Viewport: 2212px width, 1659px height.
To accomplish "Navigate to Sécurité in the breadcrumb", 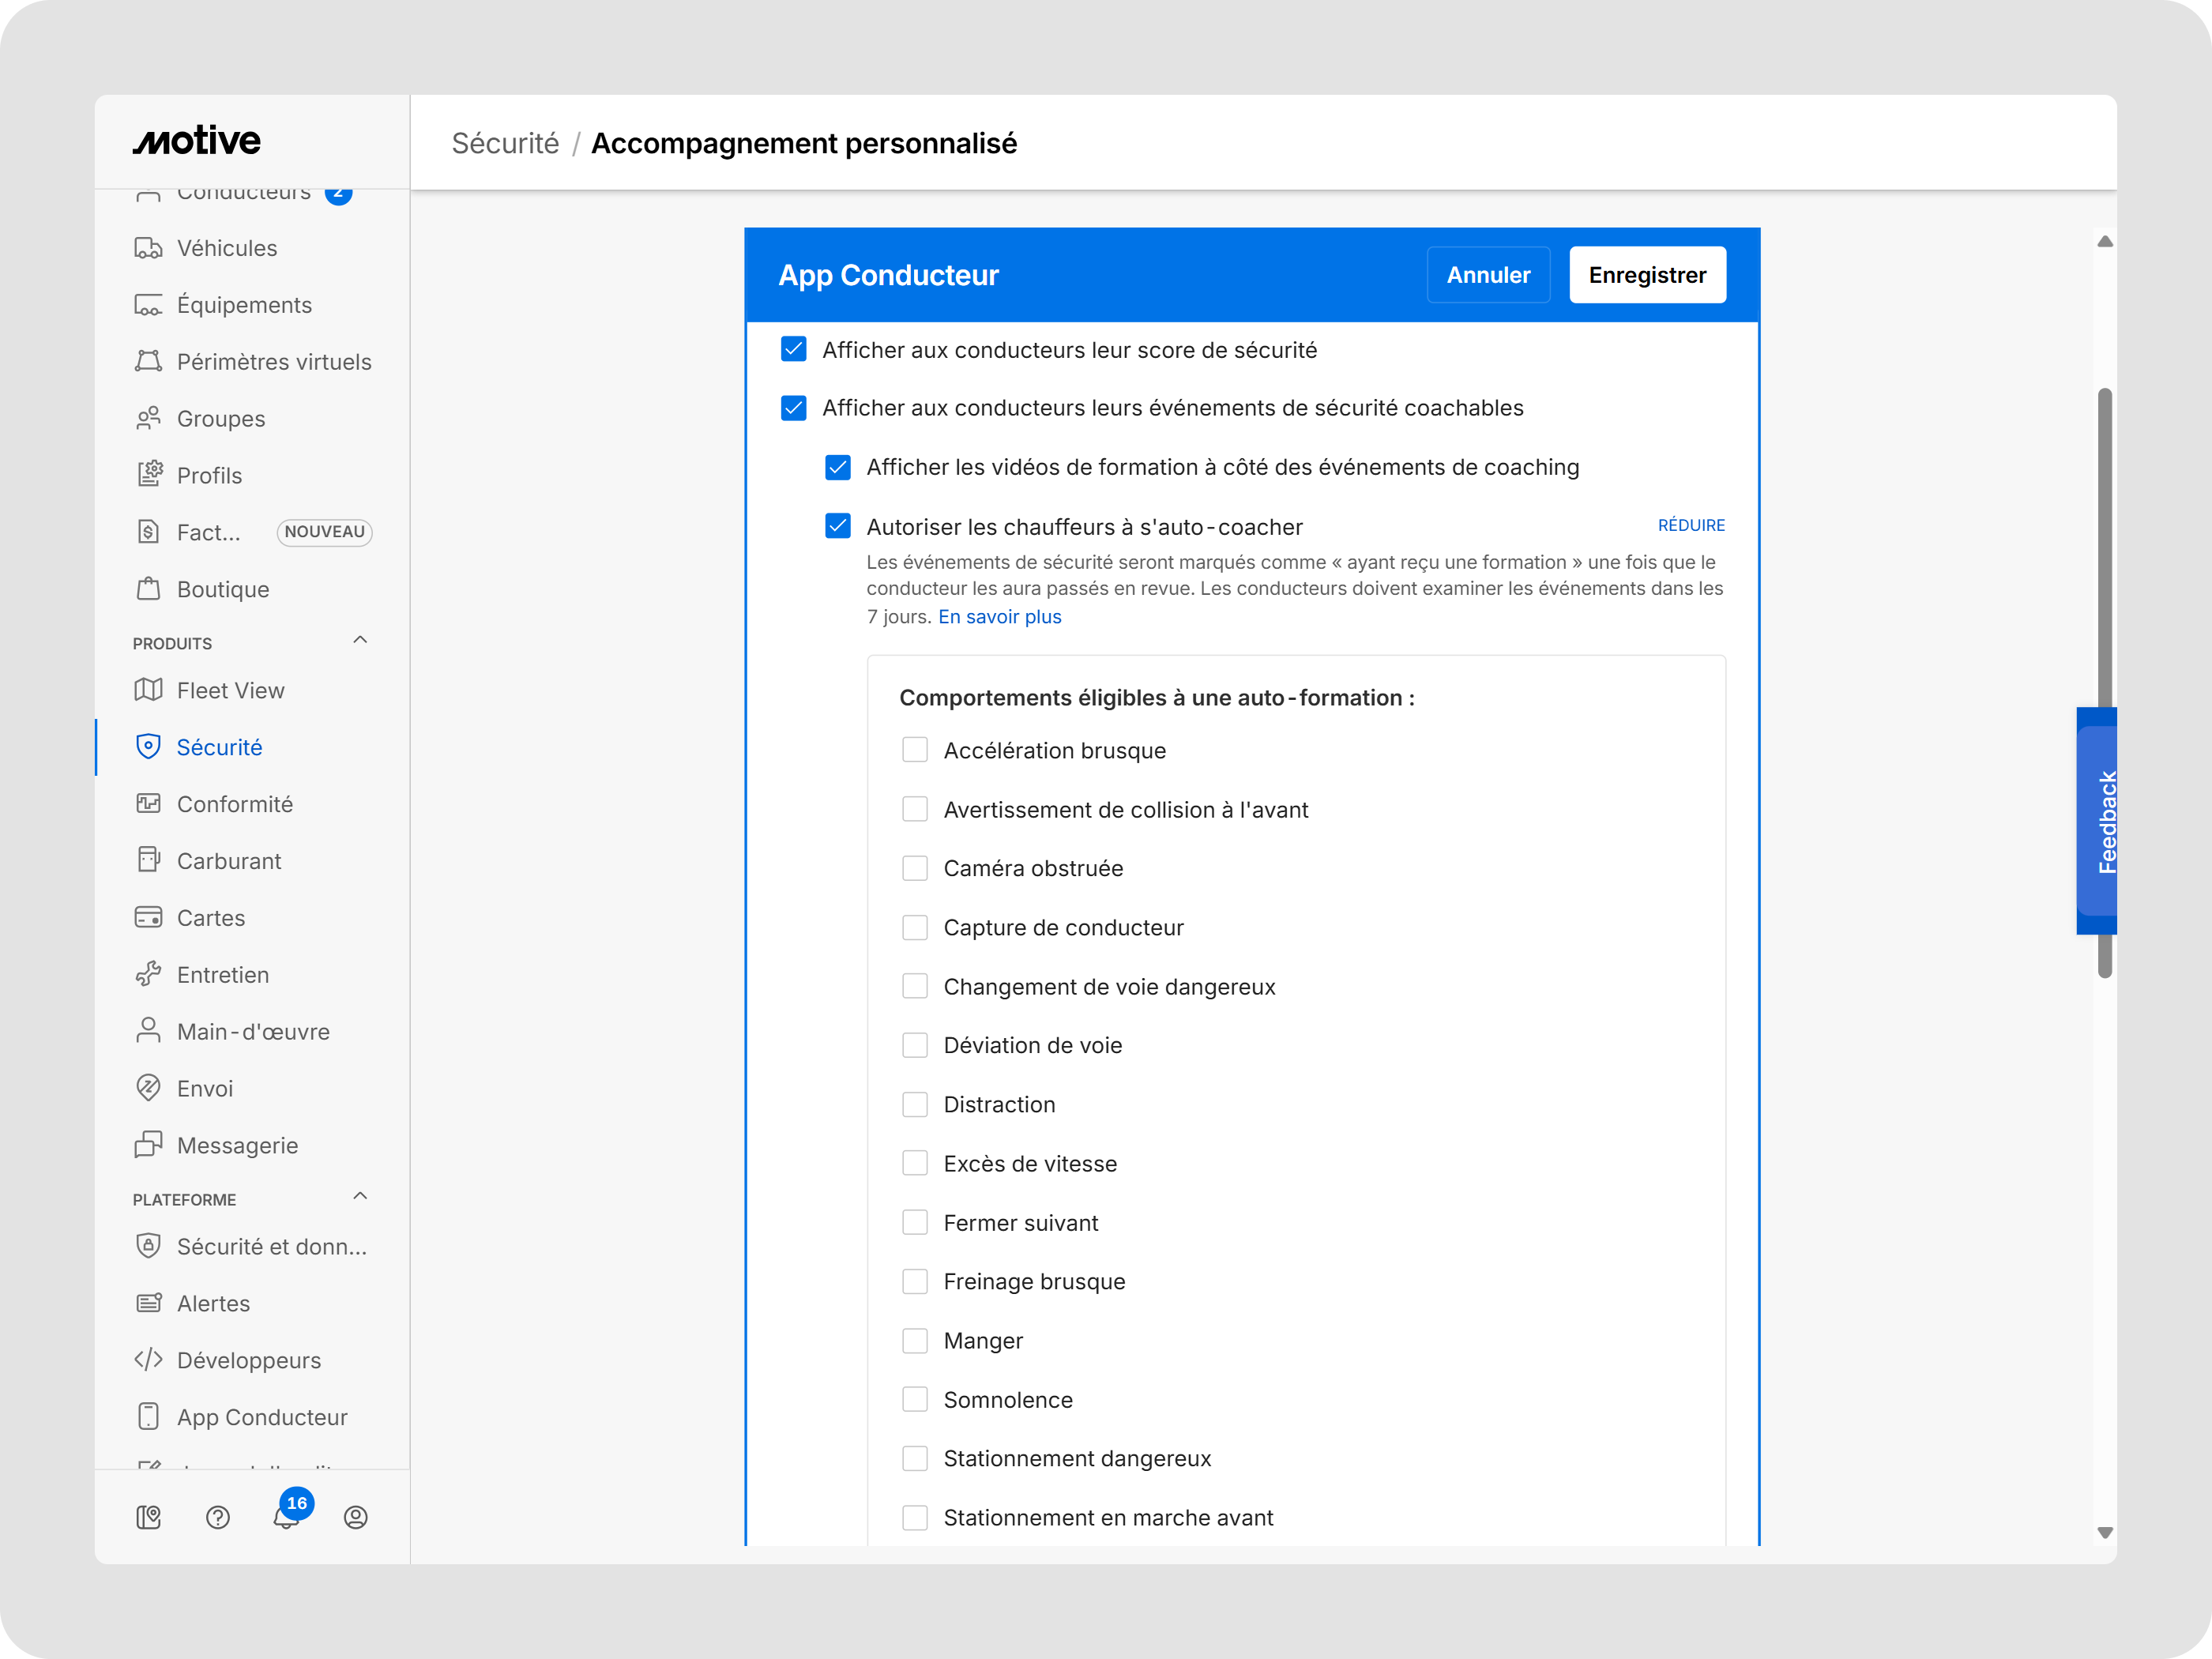I will coord(505,142).
